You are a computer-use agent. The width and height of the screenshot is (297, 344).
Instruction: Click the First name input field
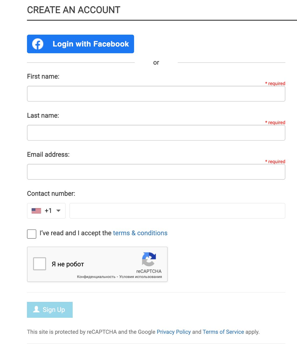click(156, 94)
